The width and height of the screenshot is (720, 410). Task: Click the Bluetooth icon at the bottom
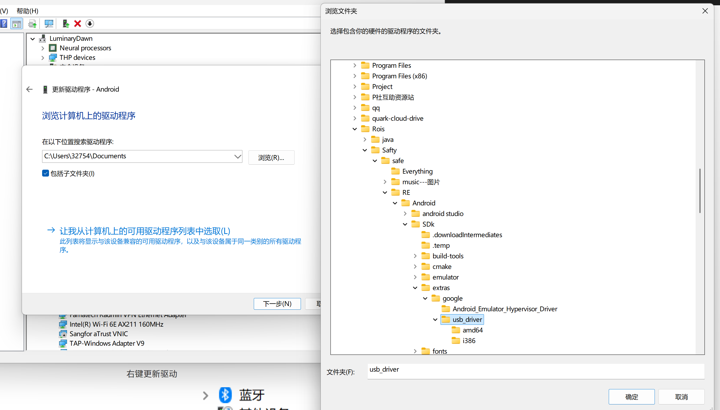(225, 395)
